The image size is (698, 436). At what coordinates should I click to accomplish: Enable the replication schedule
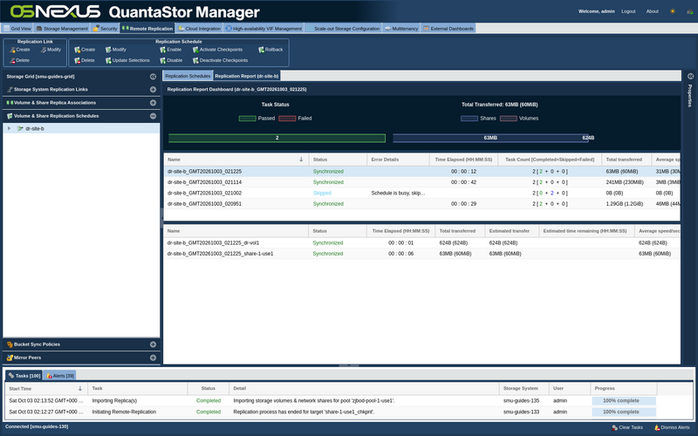coord(171,50)
